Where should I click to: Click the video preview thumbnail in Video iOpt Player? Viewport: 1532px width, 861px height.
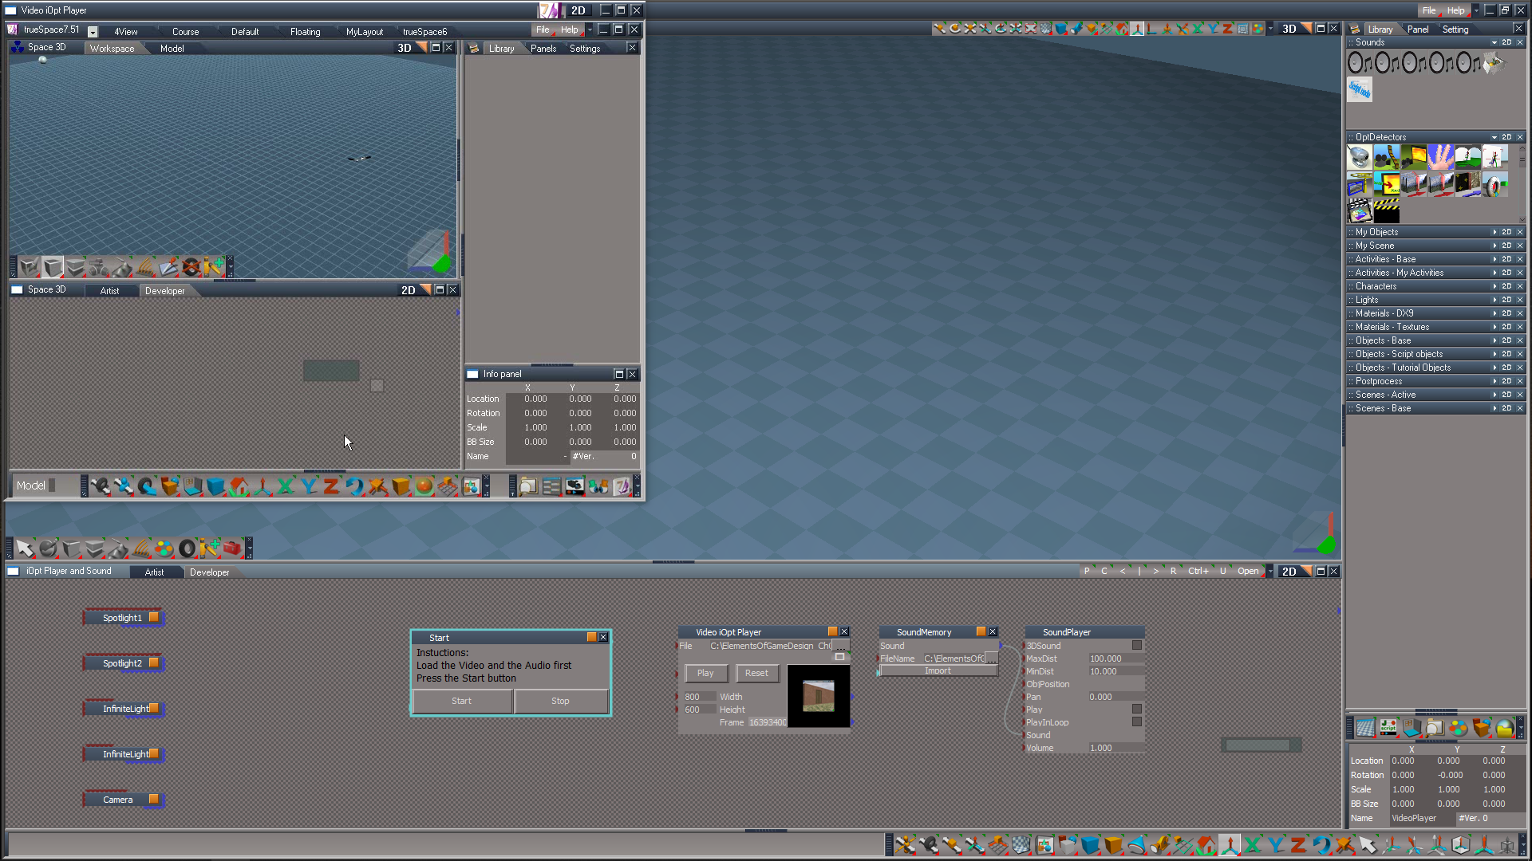coord(819,696)
